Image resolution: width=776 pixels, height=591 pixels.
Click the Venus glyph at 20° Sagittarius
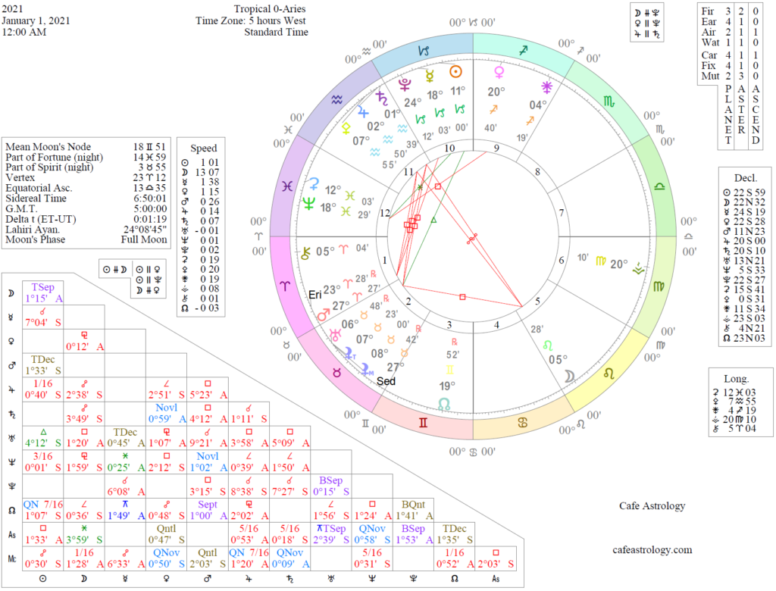coord(498,71)
